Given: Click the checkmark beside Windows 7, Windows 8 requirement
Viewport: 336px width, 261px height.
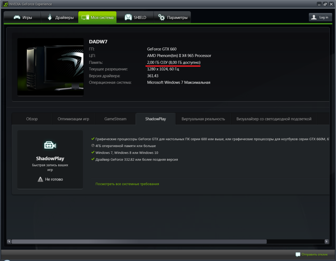Looking at the screenshot, I should tap(93, 152).
